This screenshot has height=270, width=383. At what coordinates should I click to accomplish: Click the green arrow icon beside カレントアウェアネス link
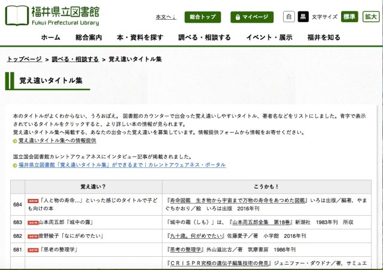16,164
